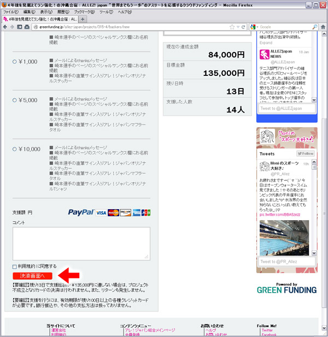Click the Moni profile avatar in Tweets widget
Image resolution: width=328 pixels, height=337 pixels.
265,168
